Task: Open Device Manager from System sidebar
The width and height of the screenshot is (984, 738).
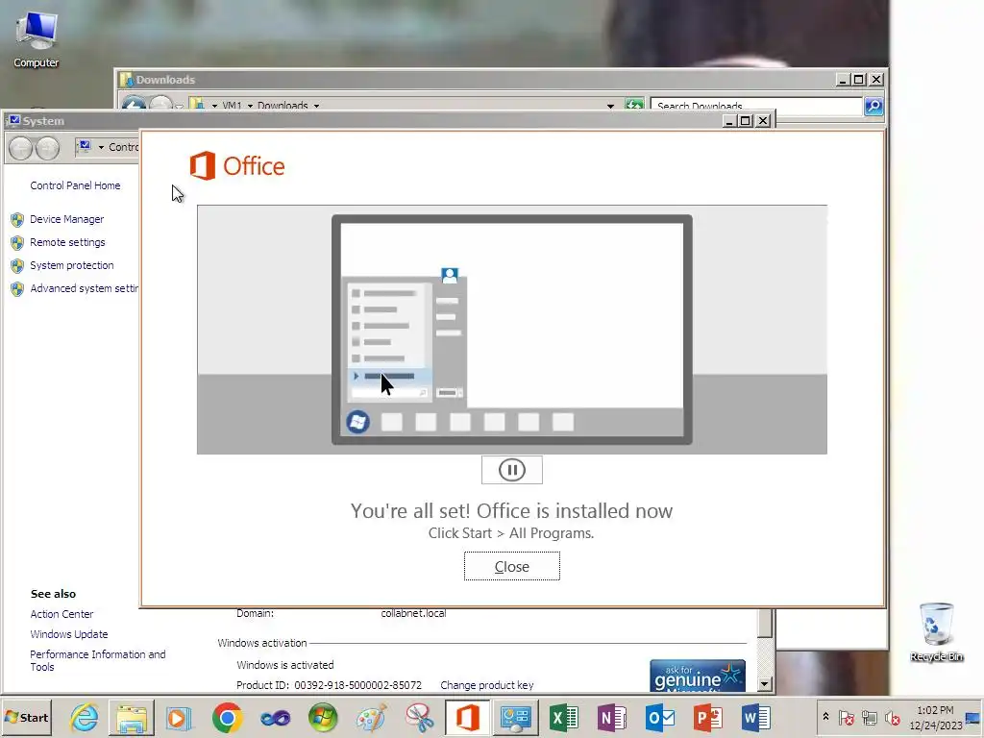Action: tap(67, 219)
